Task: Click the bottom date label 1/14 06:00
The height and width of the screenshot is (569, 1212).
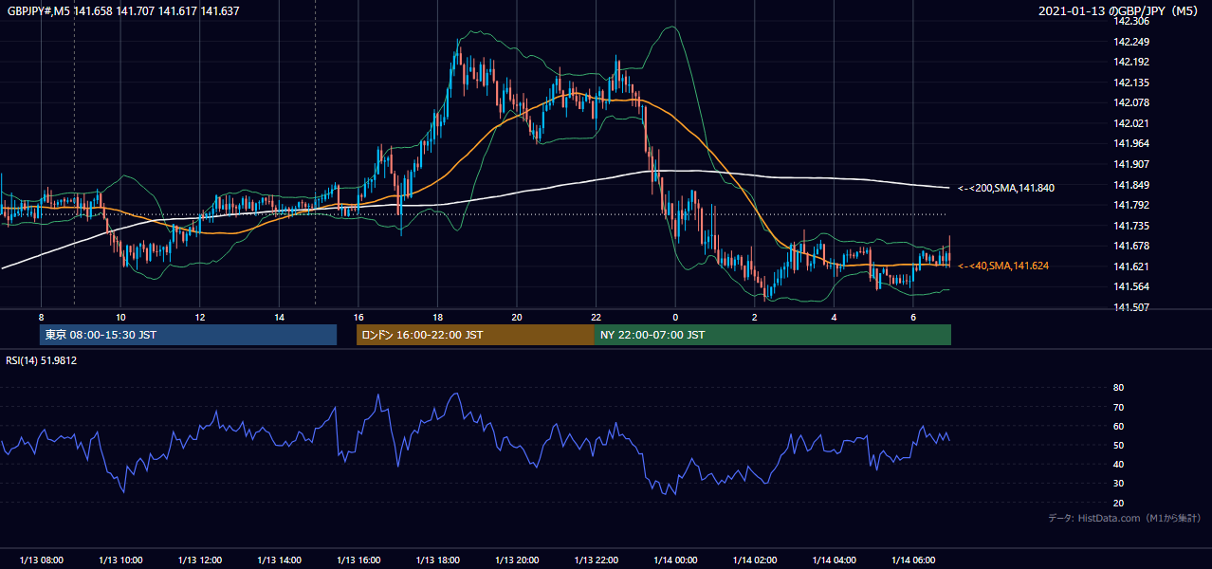Action: tap(913, 560)
